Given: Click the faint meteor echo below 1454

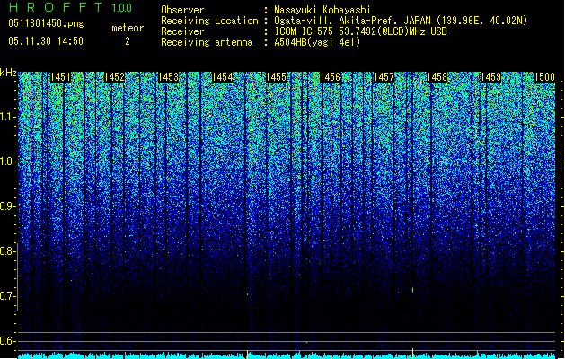Looking at the screenshot, I should [248, 294].
